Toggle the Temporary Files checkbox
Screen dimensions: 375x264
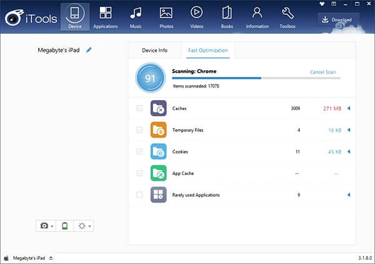(x=139, y=130)
